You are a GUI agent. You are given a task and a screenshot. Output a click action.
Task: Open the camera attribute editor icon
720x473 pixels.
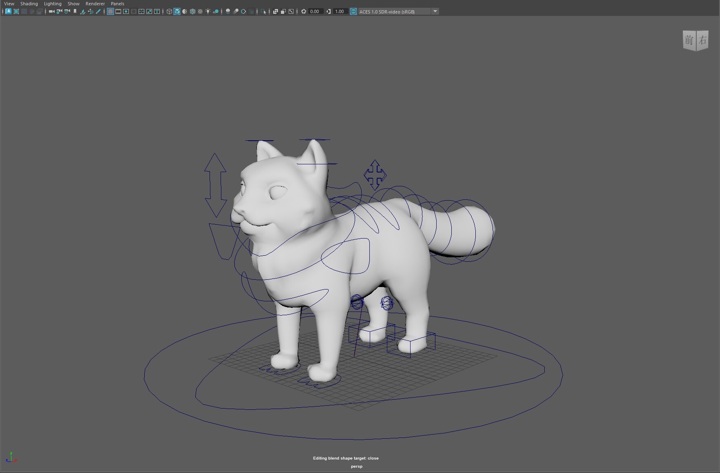click(66, 11)
